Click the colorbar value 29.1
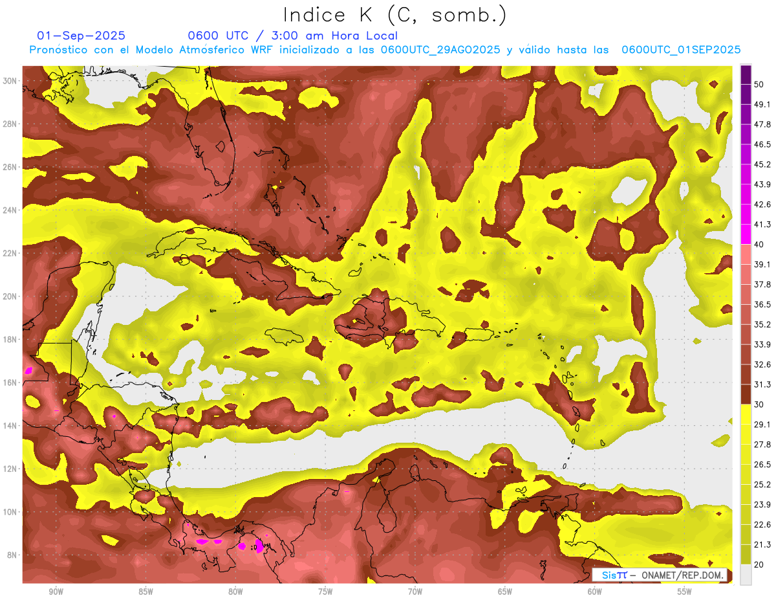 (762, 425)
